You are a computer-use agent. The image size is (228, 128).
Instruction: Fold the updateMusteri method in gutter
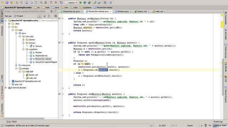[x=63, y=43]
